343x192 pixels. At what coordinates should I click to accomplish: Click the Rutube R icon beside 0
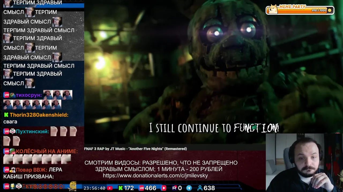pyautogui.click(x=174, y=188)
